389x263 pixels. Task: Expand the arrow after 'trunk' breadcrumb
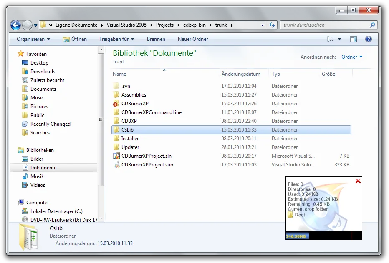[232, 25]
